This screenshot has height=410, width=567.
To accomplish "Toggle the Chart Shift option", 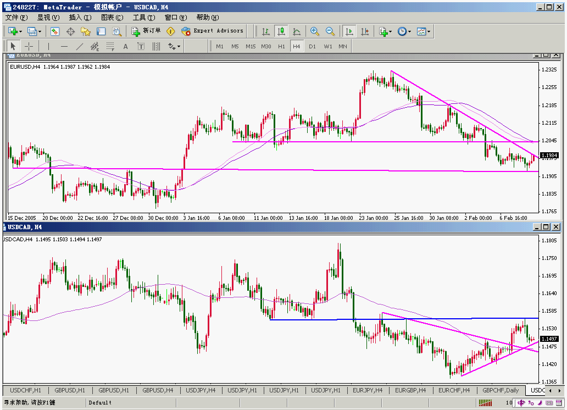I will point(365,31).
